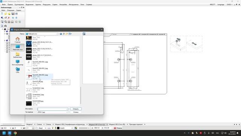Click the floppy disk Save icon in Библиотекарь
The width and height of the screenshot is (241, 136).
(13, 14)
